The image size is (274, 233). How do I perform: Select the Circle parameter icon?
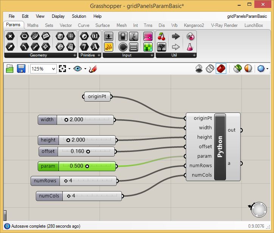pyautogui.click(x=25, y=36)
